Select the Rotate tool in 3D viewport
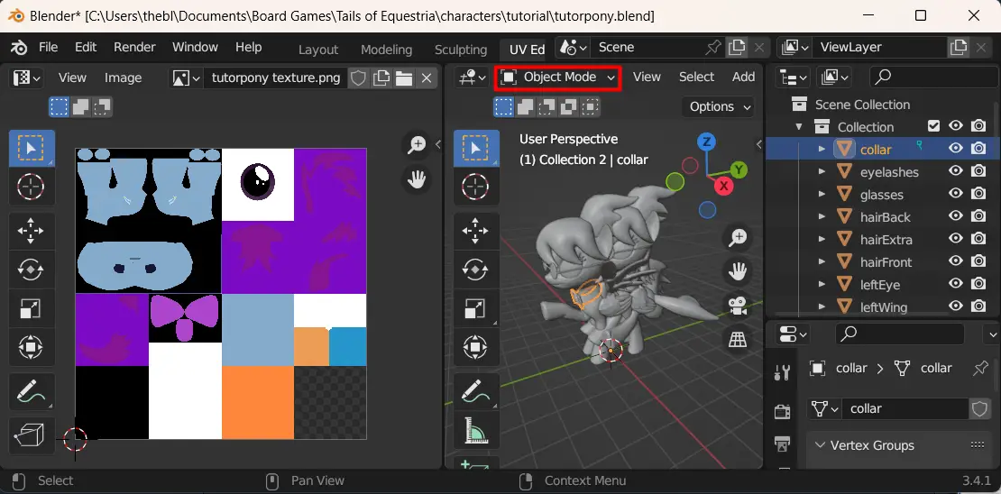Image resolution: width=1001 pixels, height=494 pixels. 475,270
